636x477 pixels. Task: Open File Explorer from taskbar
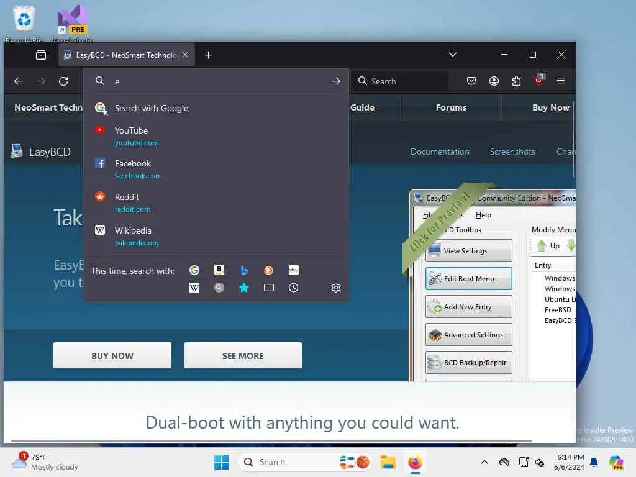point(388,462)
